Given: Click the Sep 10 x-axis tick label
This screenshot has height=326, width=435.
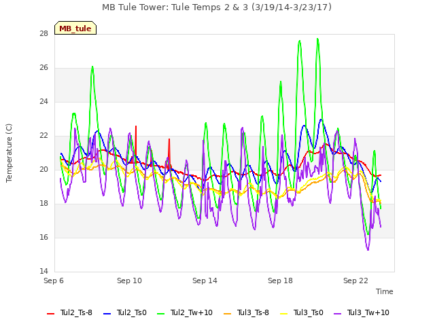Looking at the screenshot, I should pos(129,280).
